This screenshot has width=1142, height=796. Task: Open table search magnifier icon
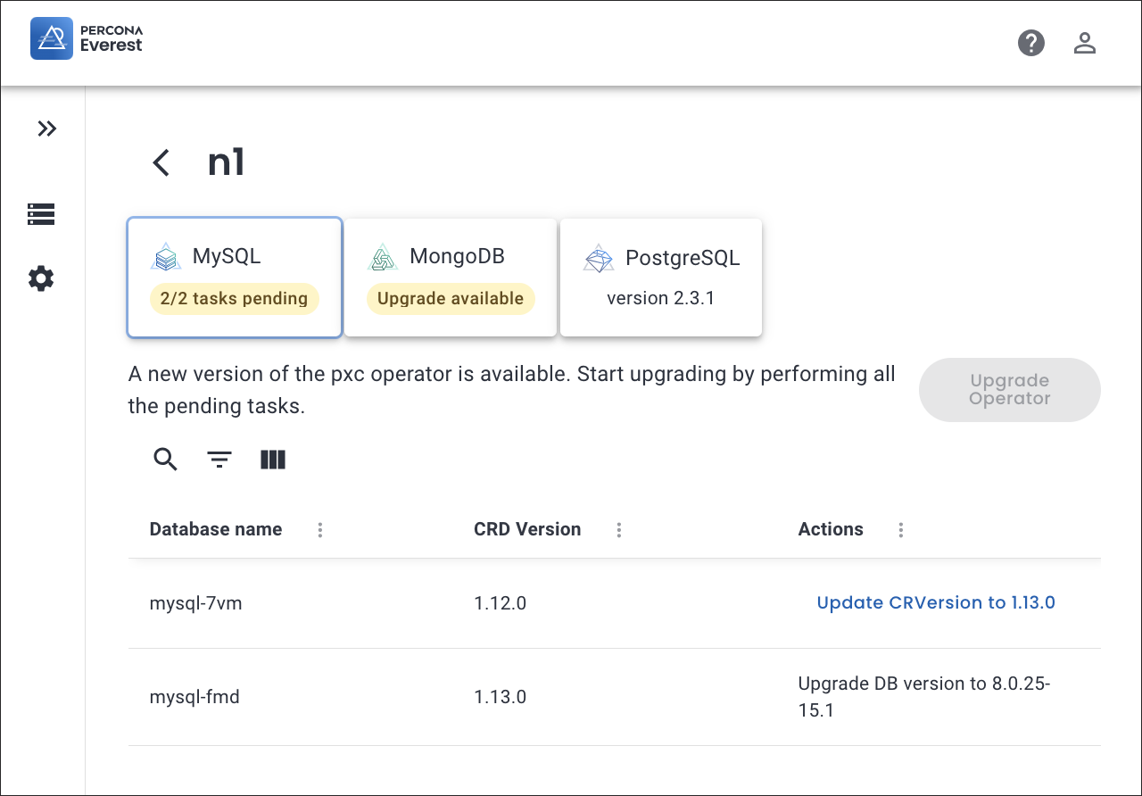click(166, 460)
